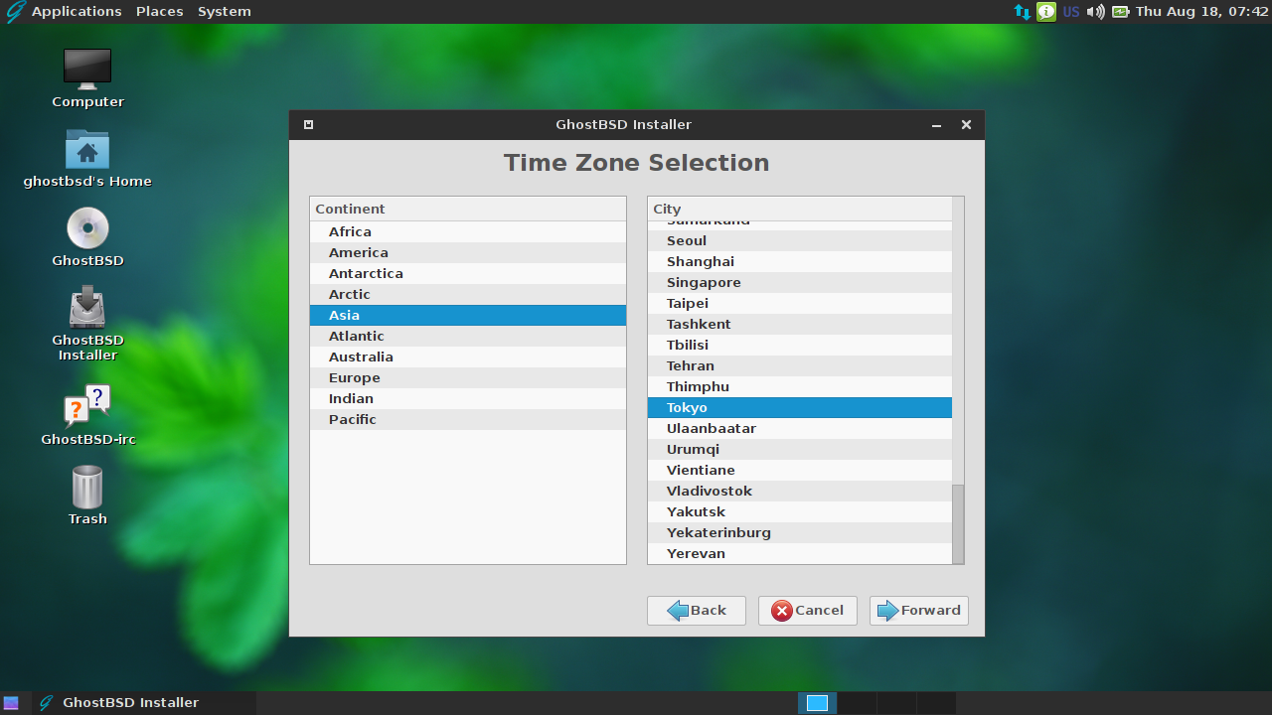Select America continent

pyautogui.click(x=468, y=252)
